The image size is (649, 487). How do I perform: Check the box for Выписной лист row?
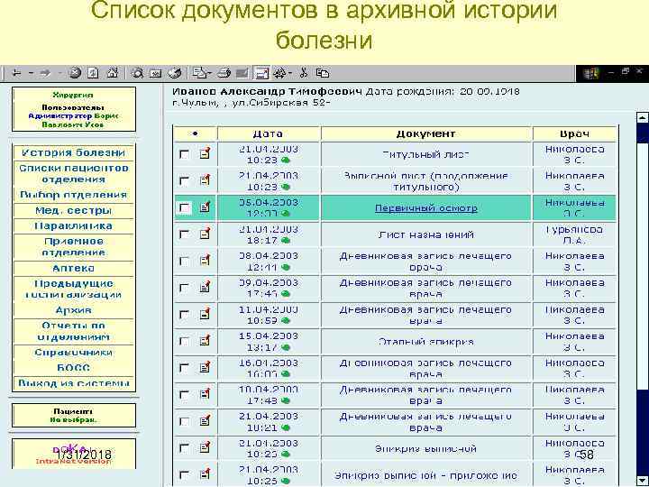point(184,180)
